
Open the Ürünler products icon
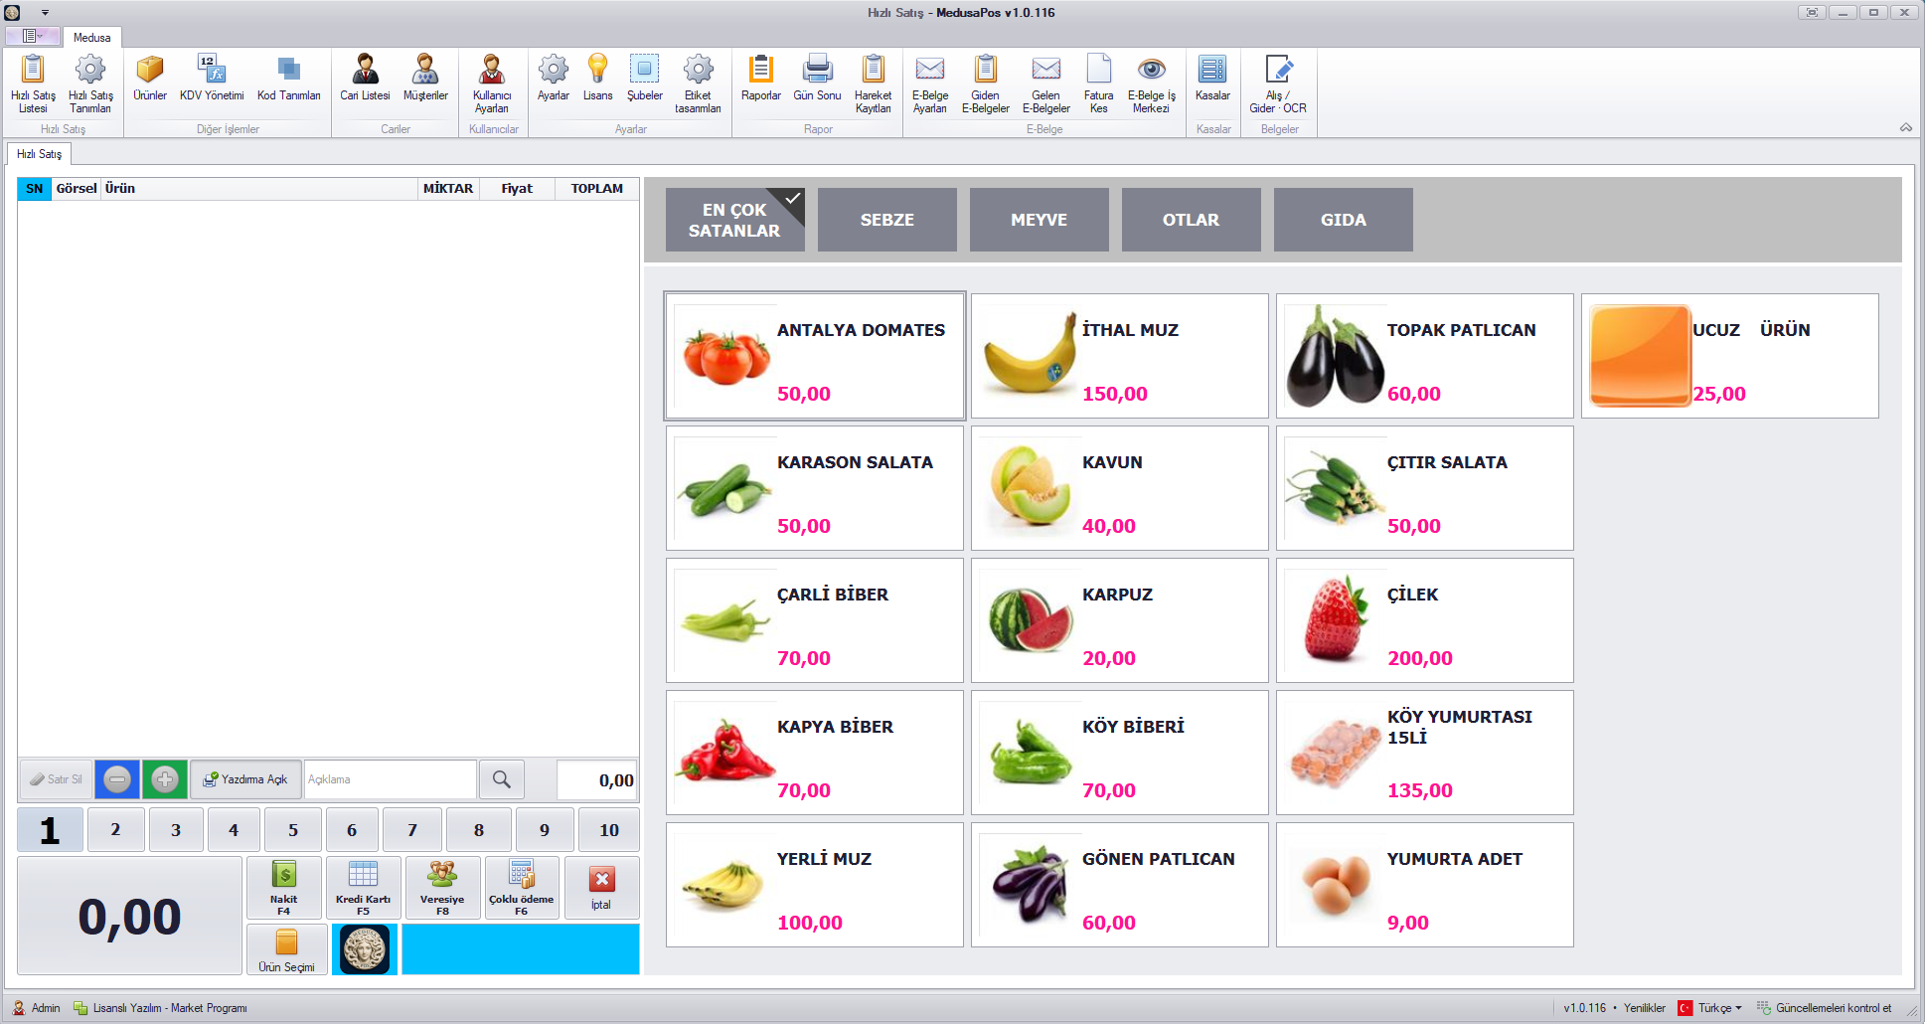click(150, 78)
